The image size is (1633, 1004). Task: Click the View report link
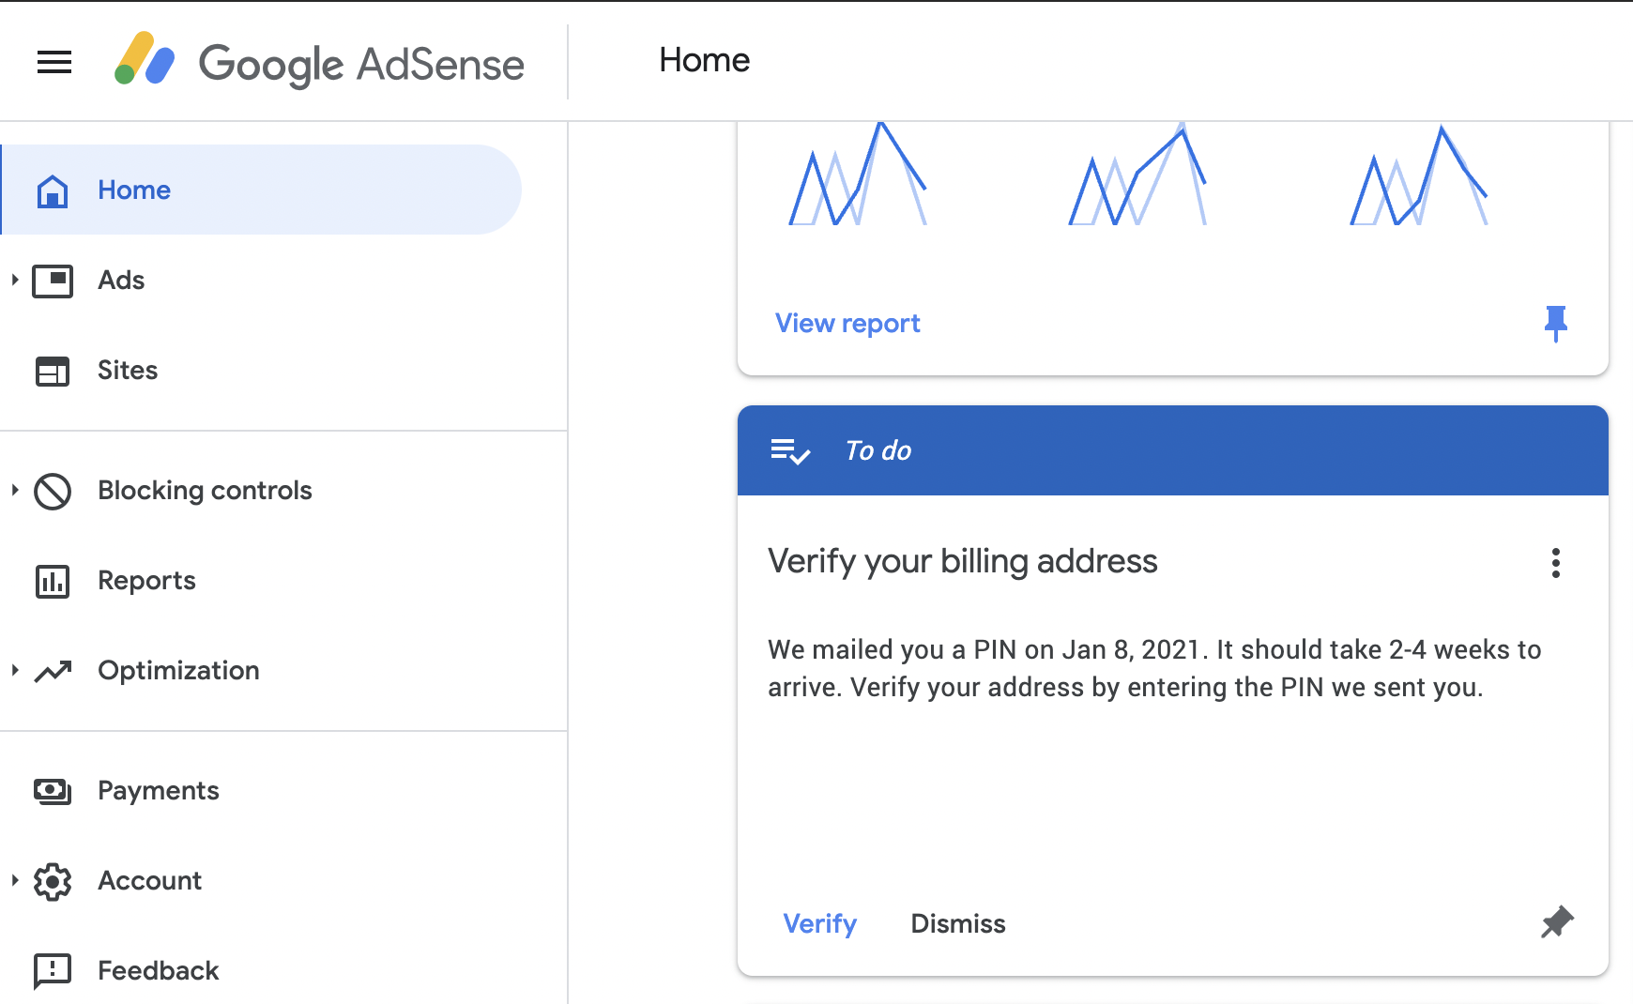click(x=846, y=323)
